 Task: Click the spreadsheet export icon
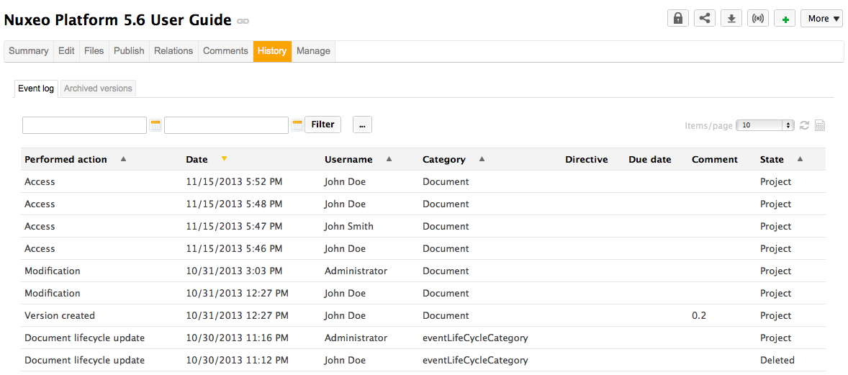click(x=820, y=125)
